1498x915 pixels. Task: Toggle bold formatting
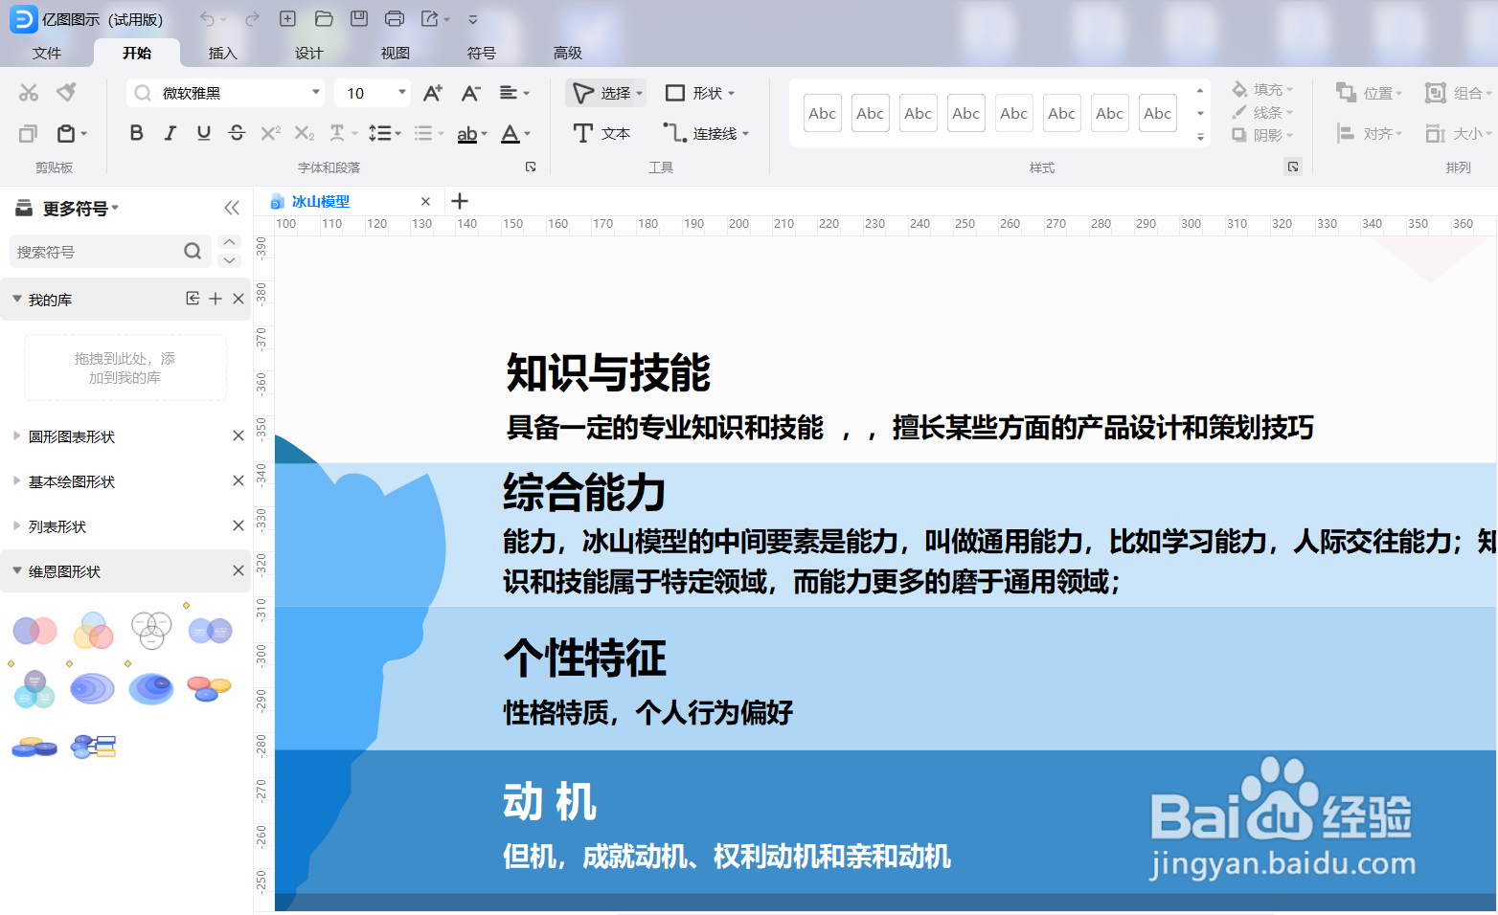tap(136, 133)
